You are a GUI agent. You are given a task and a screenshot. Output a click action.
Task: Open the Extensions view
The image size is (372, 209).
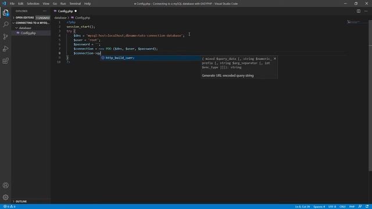click(6, 60)
